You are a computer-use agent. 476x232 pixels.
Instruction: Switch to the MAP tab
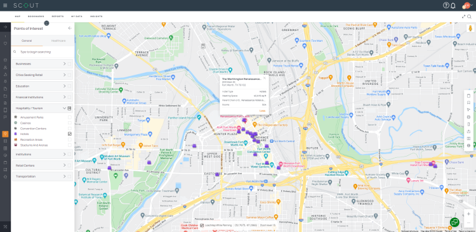[18, 16]
